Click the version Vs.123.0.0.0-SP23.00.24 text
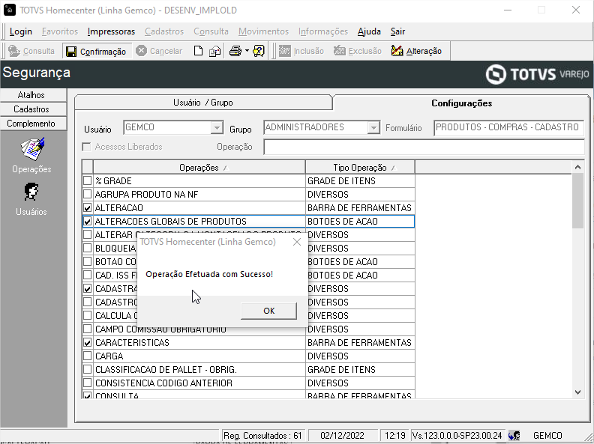The image size is (594, 444). (x=457, y=436)
